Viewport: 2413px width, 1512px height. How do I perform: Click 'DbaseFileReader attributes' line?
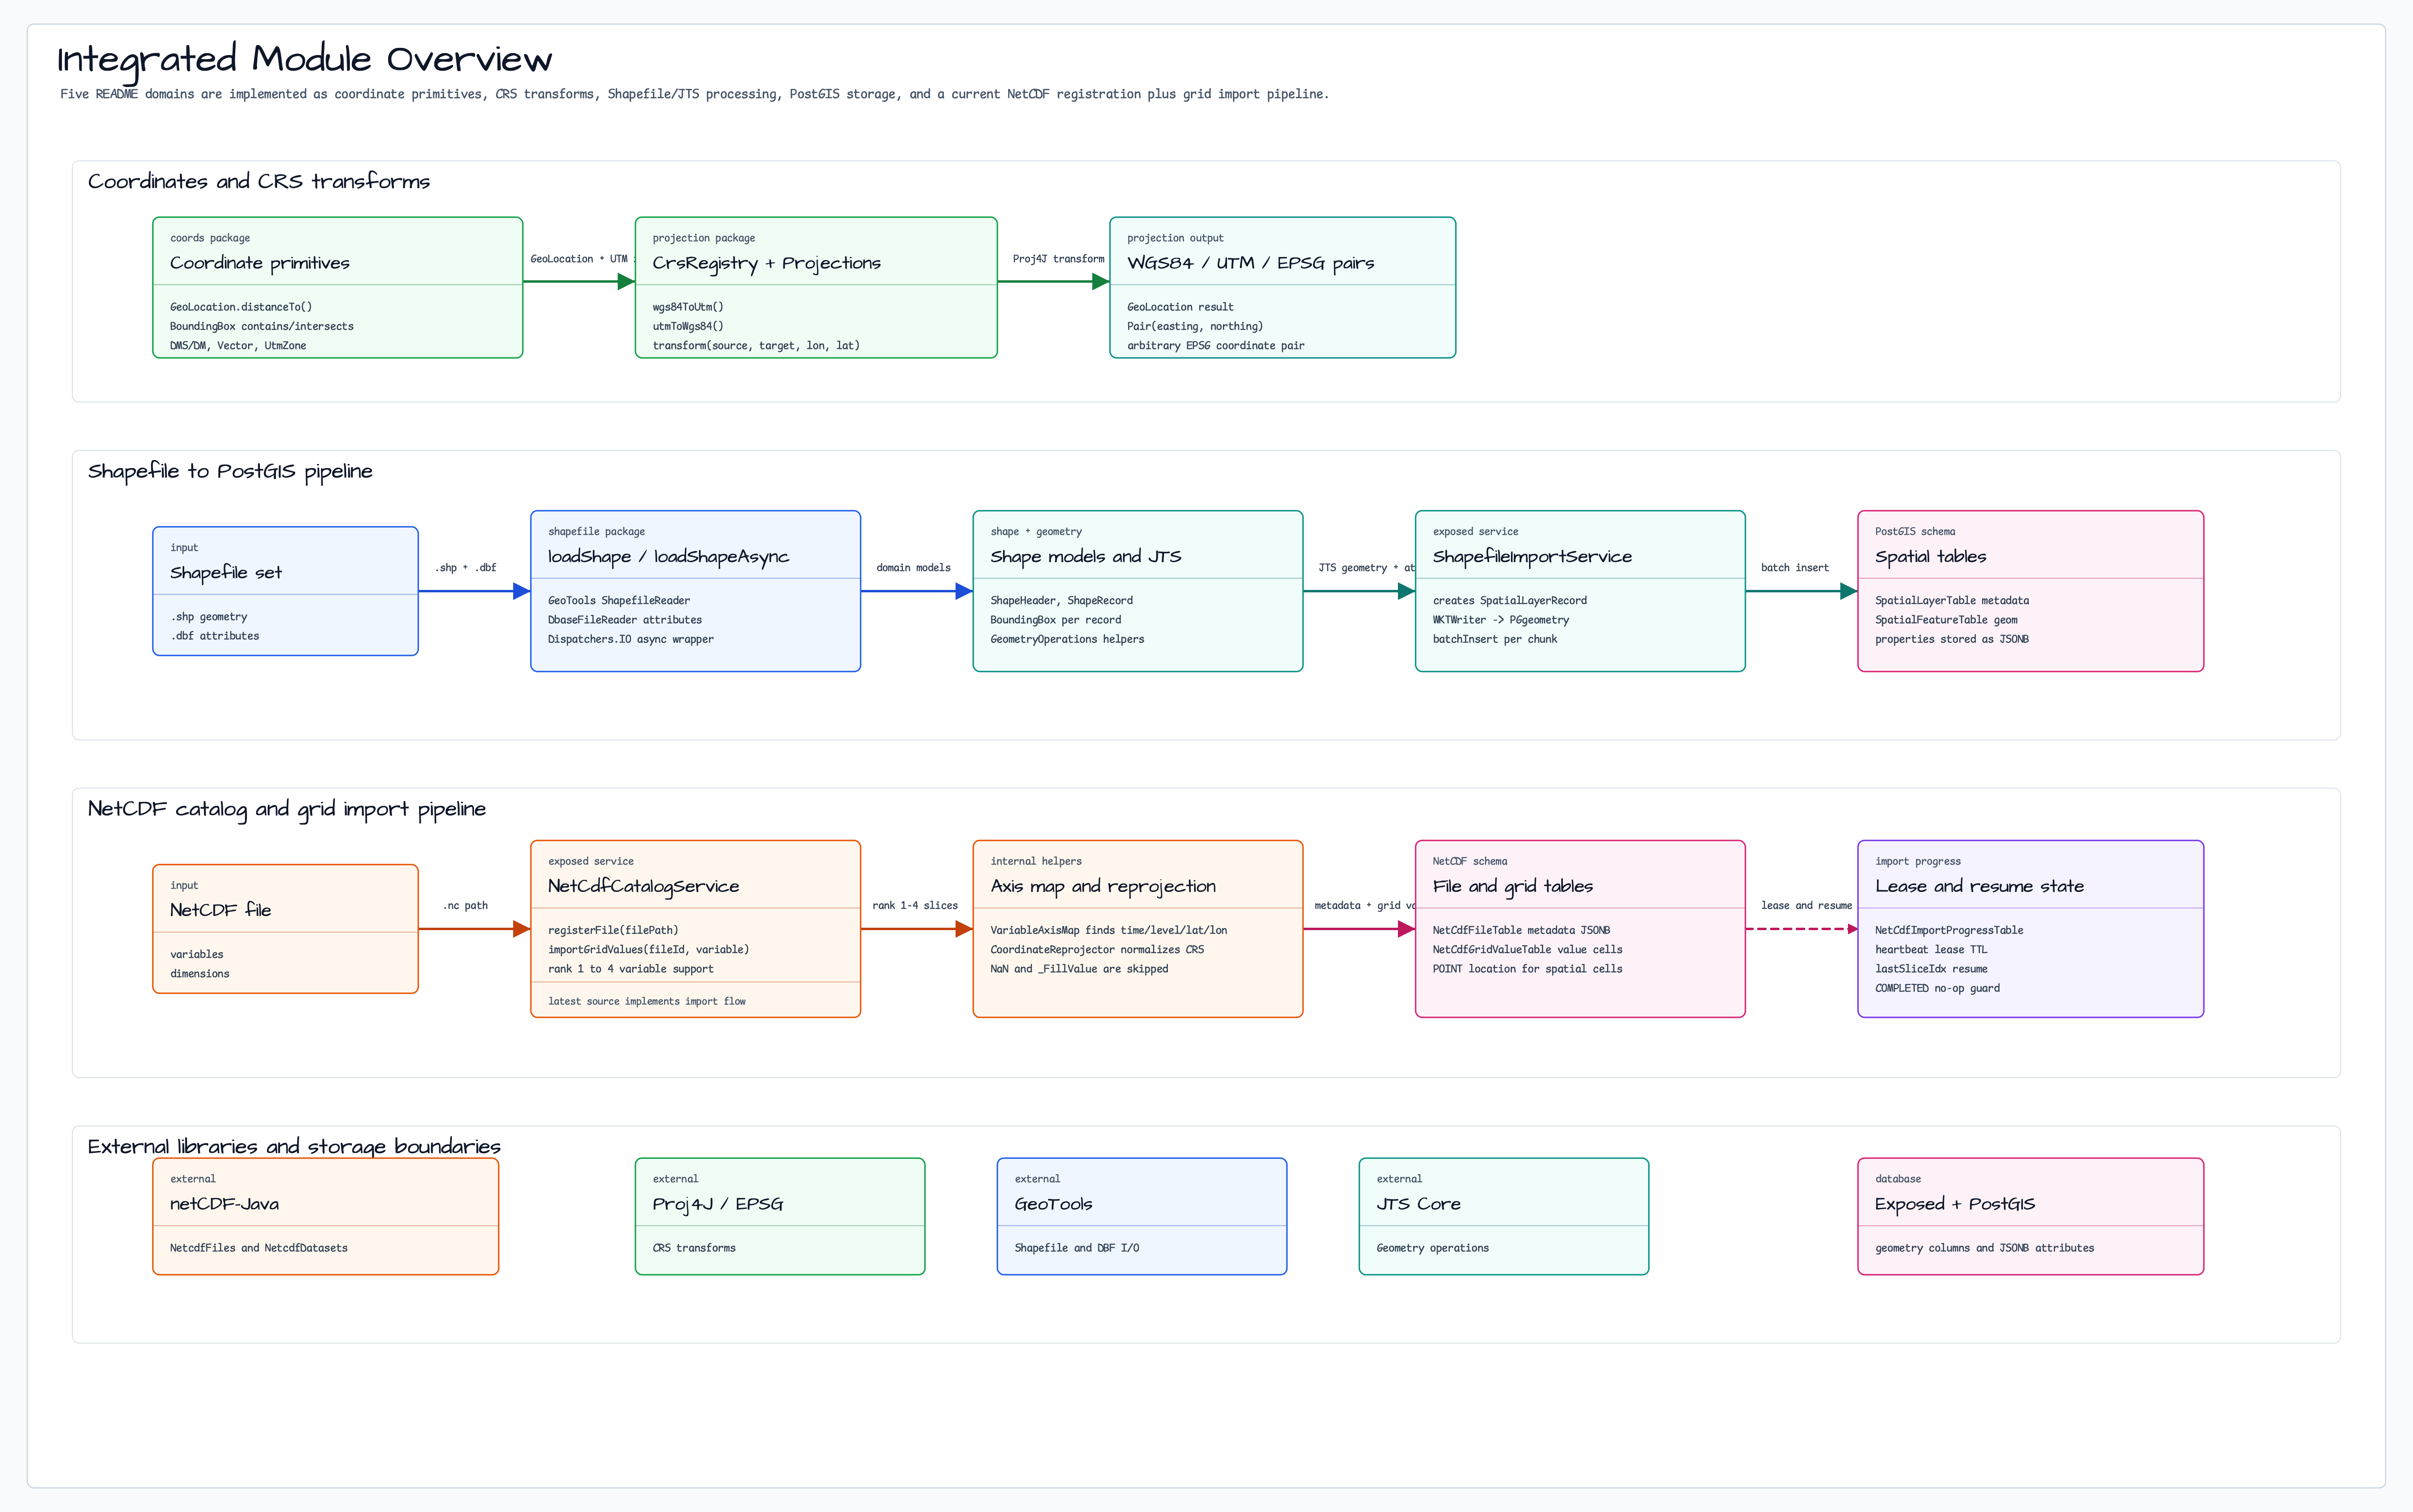click(625, 621)
